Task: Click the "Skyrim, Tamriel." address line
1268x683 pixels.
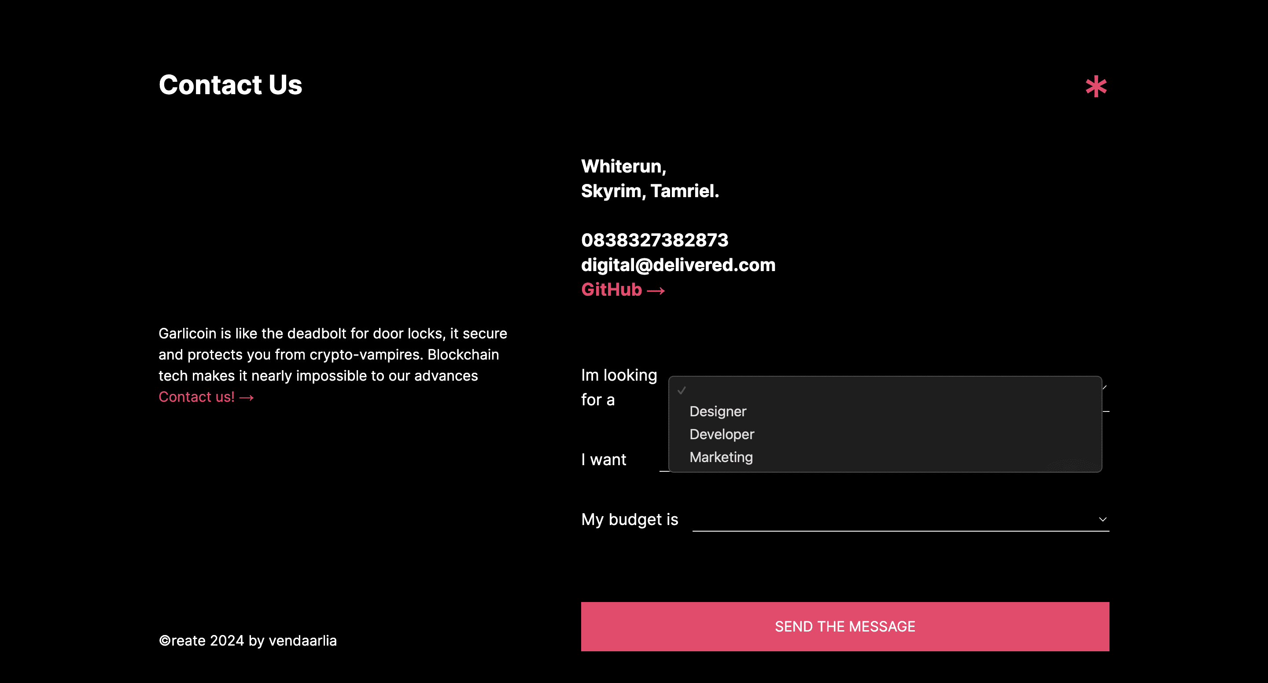Action: click(x=650, y=191)
